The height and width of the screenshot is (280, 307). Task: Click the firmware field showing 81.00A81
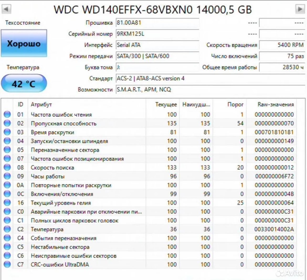(157, 23)
